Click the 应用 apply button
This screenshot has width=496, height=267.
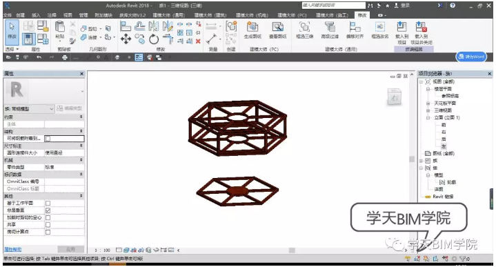[70, 249]
